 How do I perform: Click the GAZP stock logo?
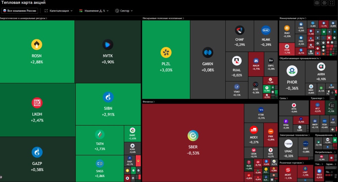pos(37,152)
